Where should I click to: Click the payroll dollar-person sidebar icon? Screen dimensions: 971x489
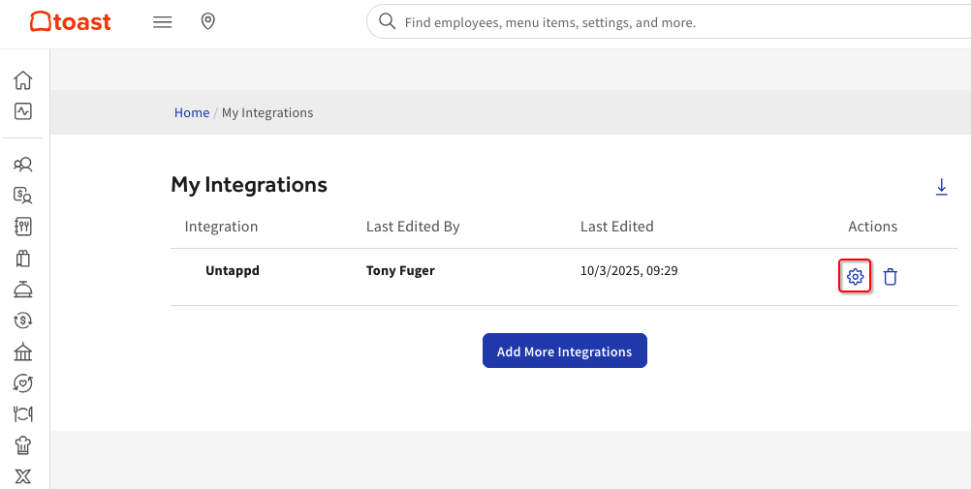click(x=23, y=196)
